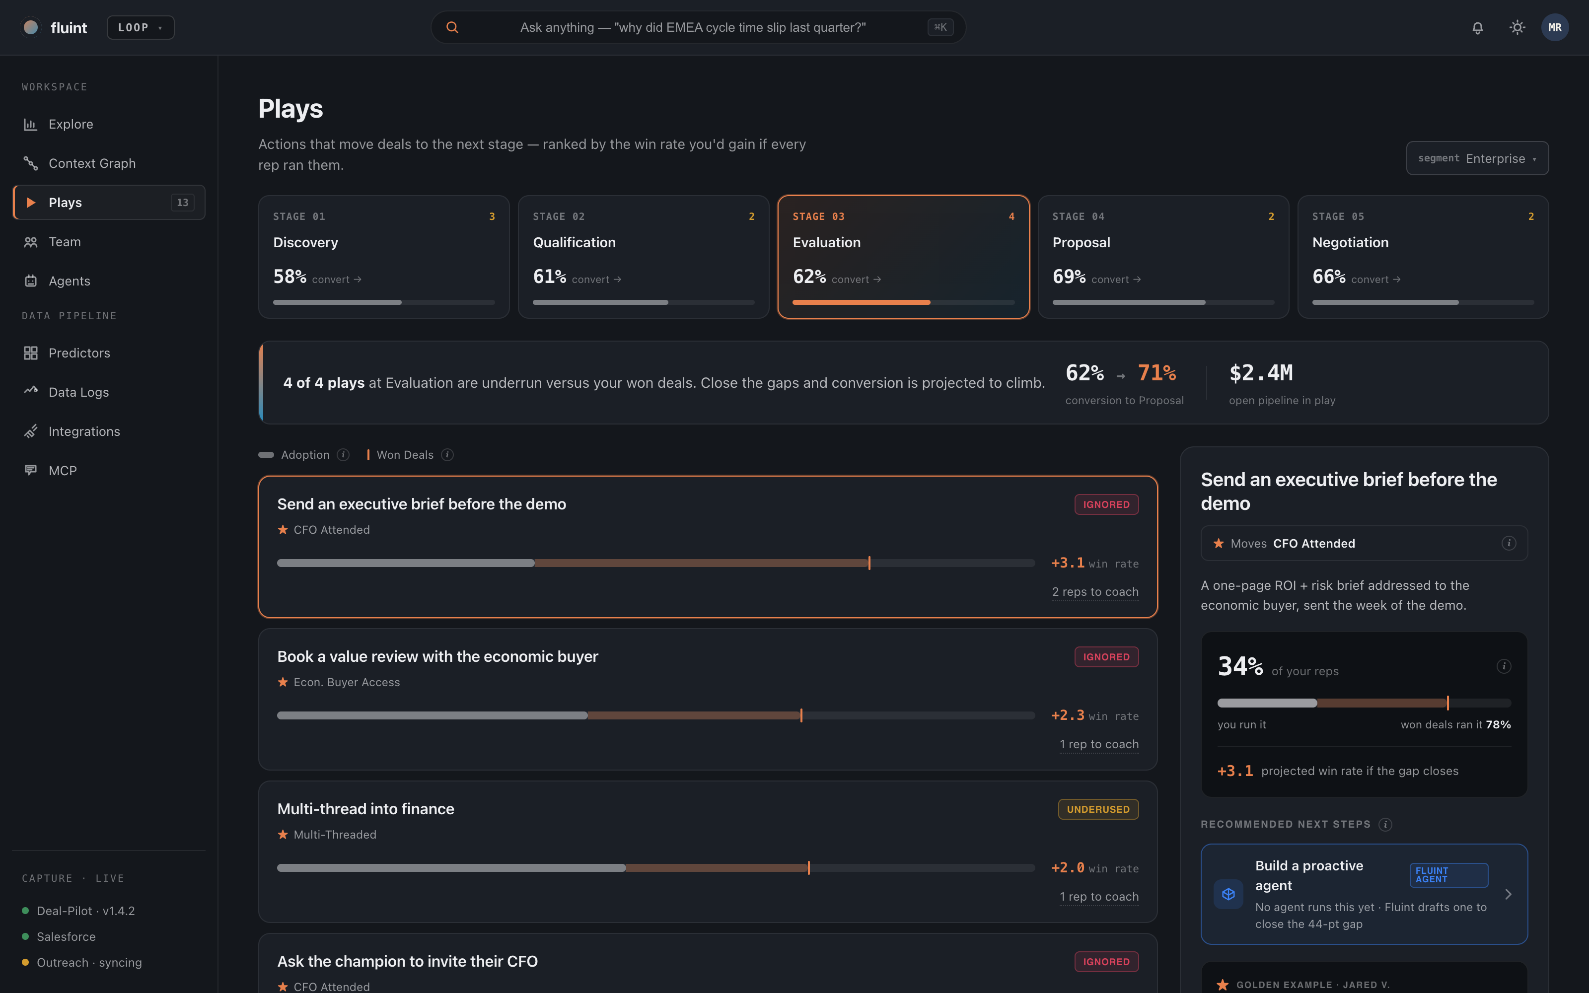This screenshot has height=993, width=1589.
Task: Open Context Graph in the sidebar
Action: click(x=109, y=163)
